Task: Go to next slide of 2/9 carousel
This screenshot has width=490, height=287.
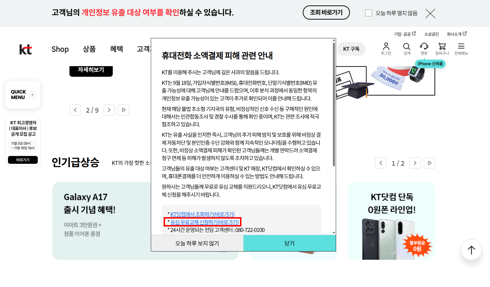Action: pyautogui.click(x=109, y=110)
